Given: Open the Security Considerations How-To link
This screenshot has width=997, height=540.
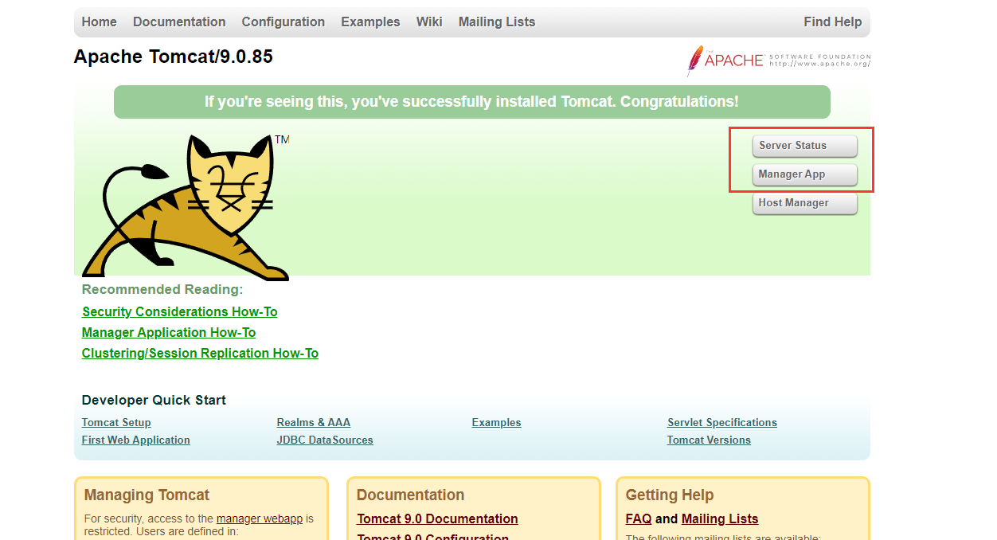Looking at the screenshot, I should coord(180,311).
